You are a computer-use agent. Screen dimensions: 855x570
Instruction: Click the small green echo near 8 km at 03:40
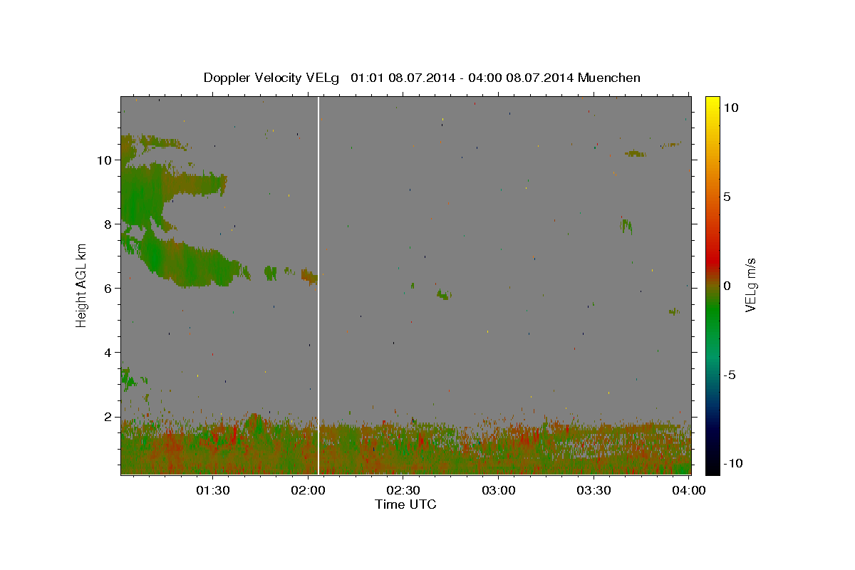click(626, 226)
